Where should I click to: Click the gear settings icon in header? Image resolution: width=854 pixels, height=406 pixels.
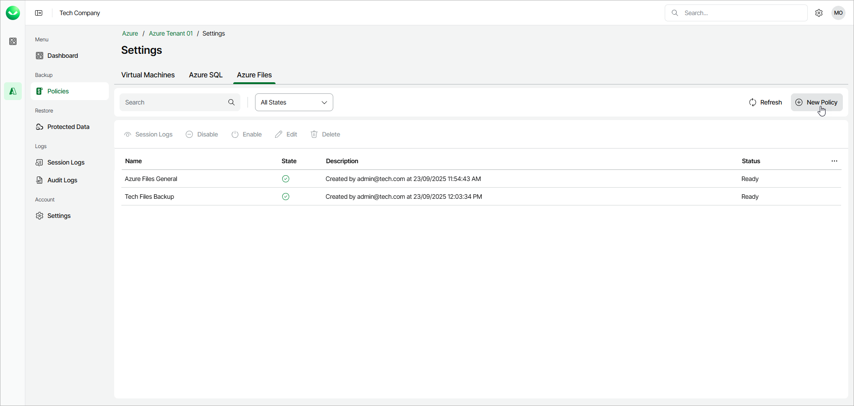pyautogui.click(x=819, y=13)
